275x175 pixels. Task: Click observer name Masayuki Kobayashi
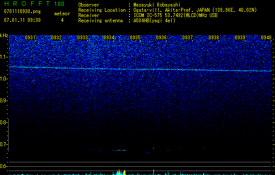tap(157, 5)
